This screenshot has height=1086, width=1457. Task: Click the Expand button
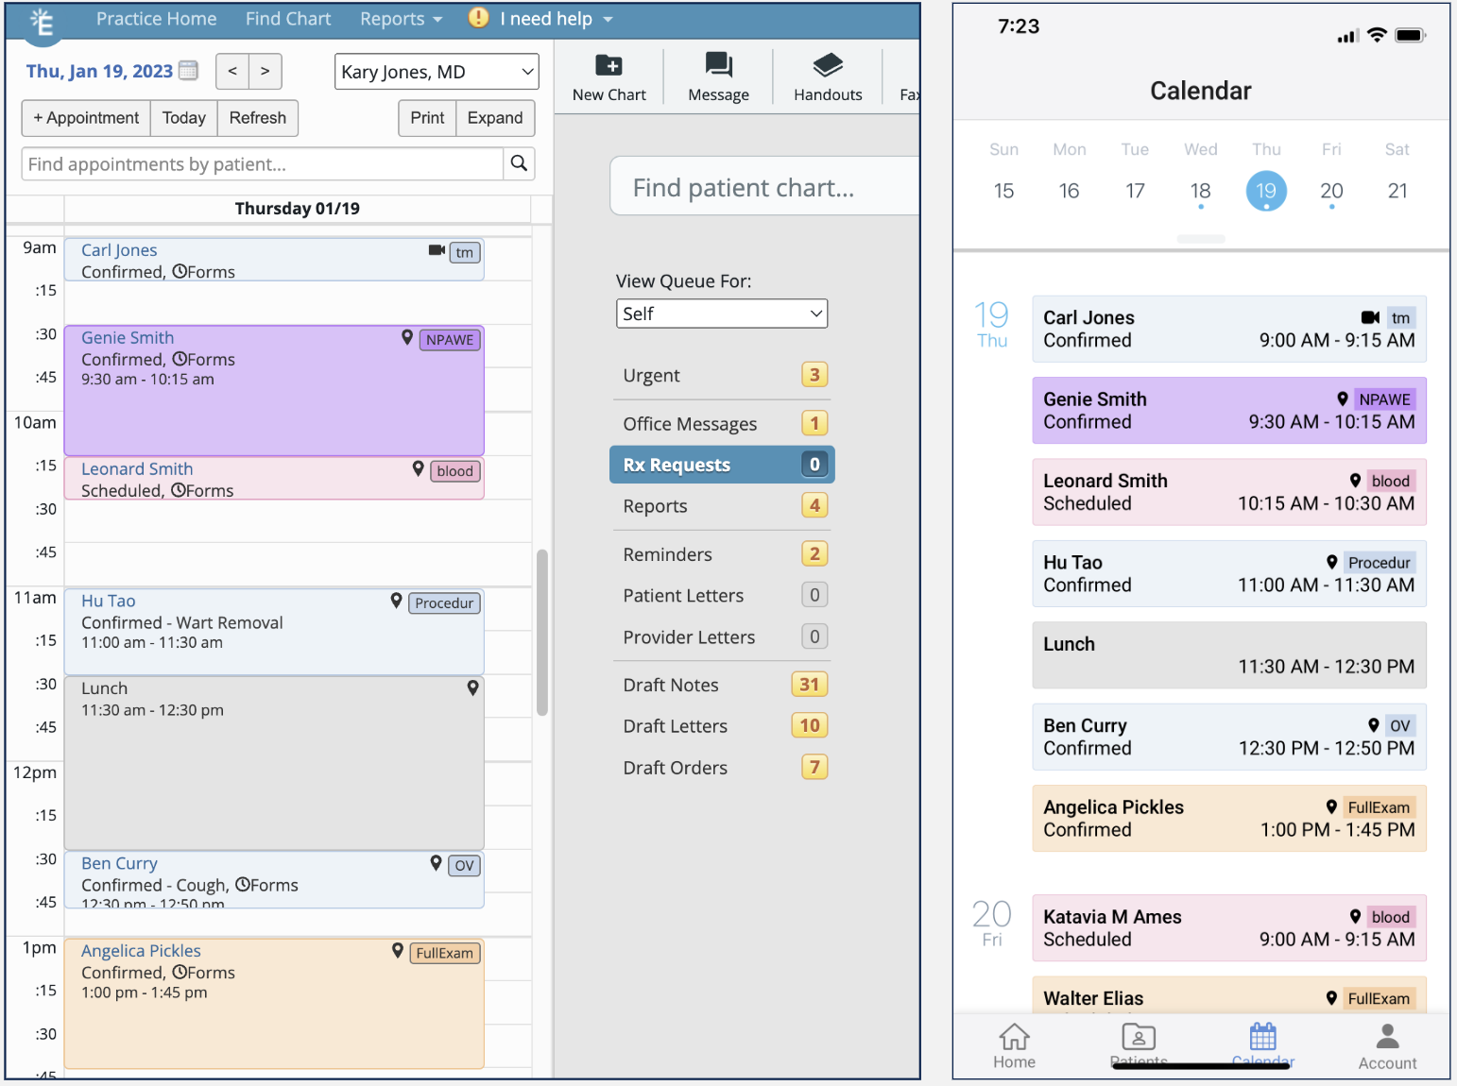click(x=495, y=118)
